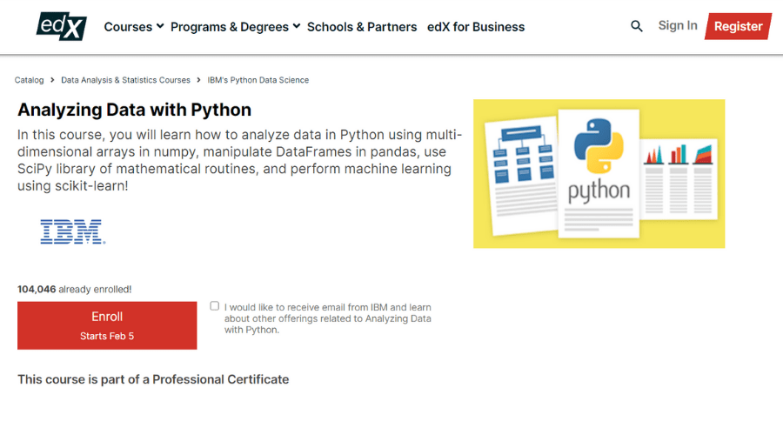
Task: Go to Catalog breadcrumb link
Action: [29, 80]
